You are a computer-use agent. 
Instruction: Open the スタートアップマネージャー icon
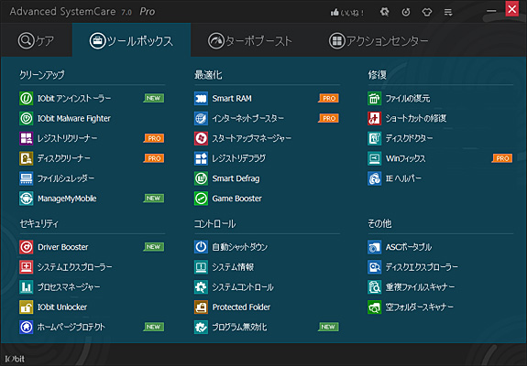coord(201,138)
